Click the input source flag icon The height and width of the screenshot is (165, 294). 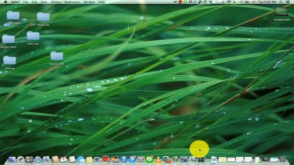[254, 2]
